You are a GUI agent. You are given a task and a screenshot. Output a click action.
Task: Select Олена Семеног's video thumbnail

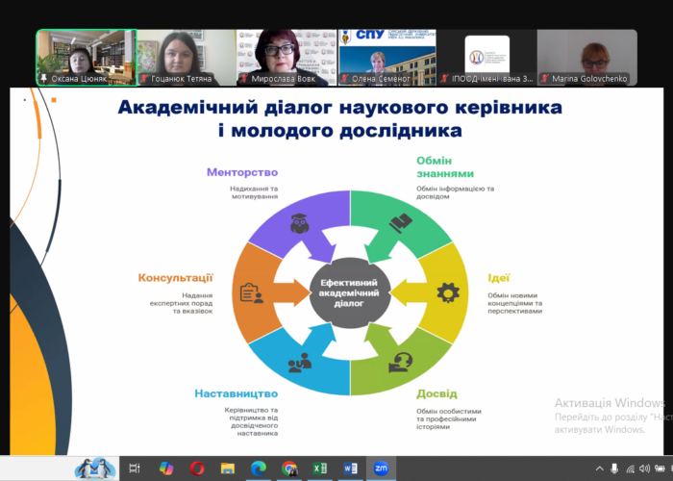[x=386, y=58]
